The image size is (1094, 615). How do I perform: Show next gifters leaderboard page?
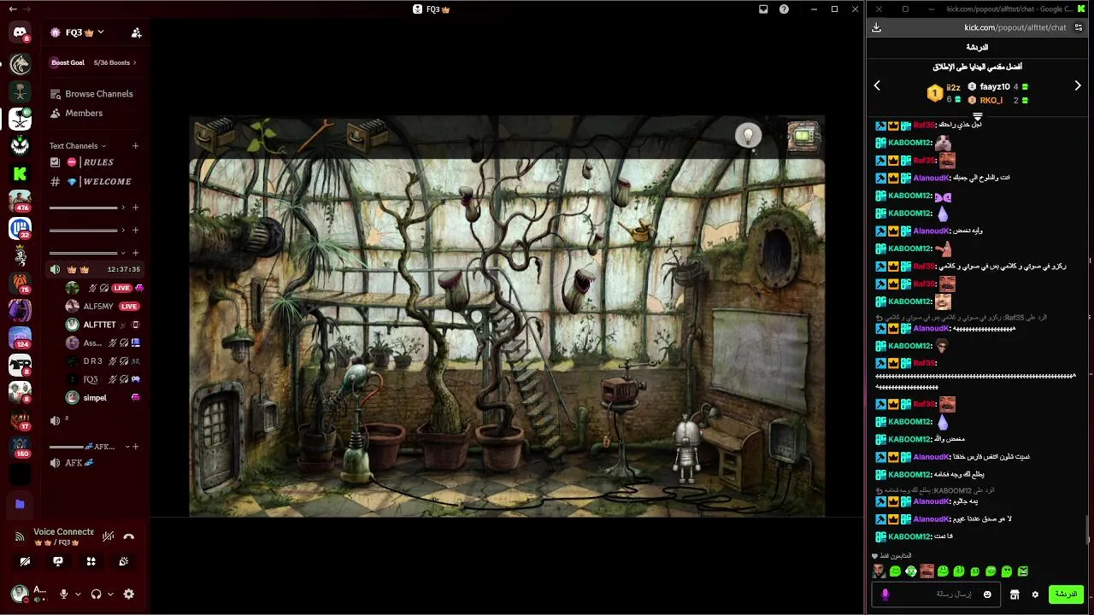coord(1078,85)
